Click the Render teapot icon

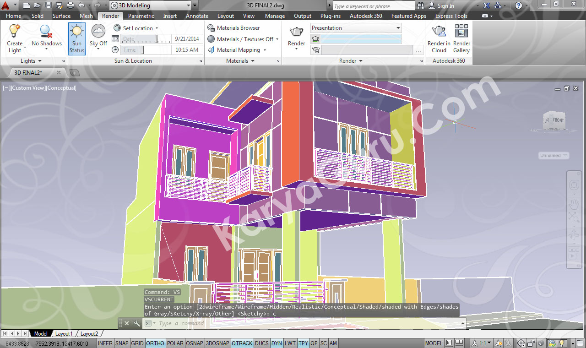pyautogui.click(x=296, y=32)
